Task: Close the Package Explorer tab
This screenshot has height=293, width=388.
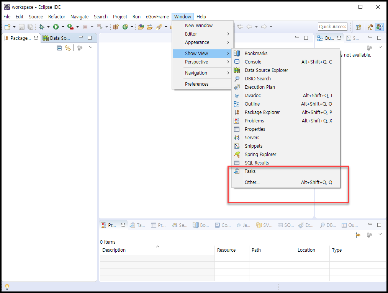Action: pos(36,38)
